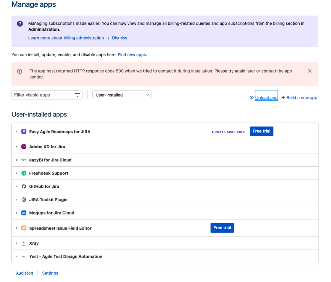
Task: Click the eazyBI for Jira Cloud icon
Action: 24,160
